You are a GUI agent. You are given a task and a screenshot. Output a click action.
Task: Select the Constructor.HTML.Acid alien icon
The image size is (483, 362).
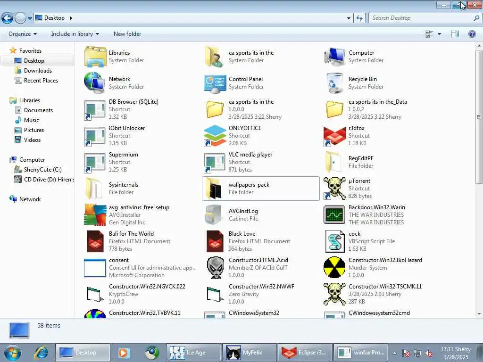(215, 268)
